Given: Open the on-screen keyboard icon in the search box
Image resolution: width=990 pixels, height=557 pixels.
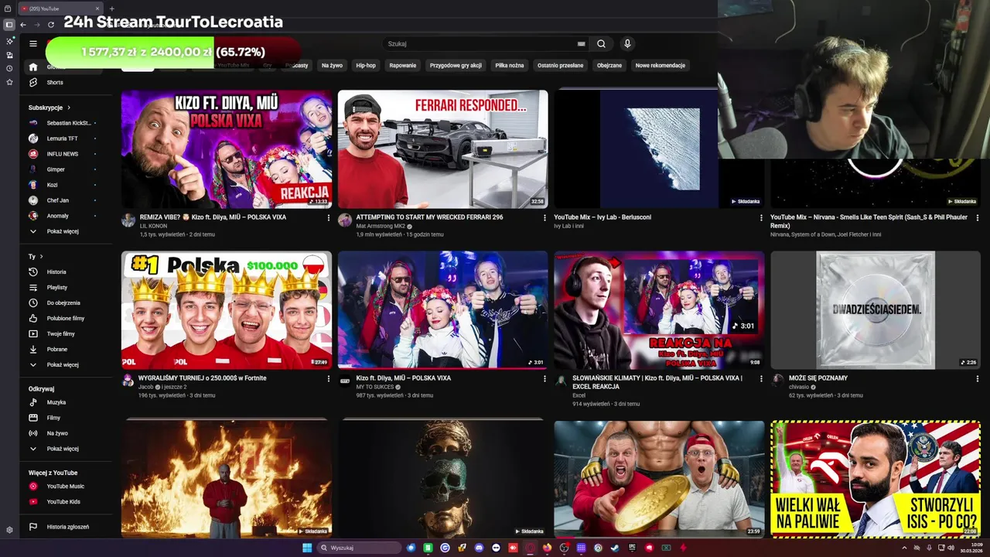Looking at the screenshot, I should coord(582,44).
